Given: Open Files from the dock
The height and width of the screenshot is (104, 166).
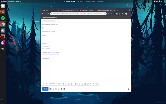Looking at the screenshot, I should (3, 6).
